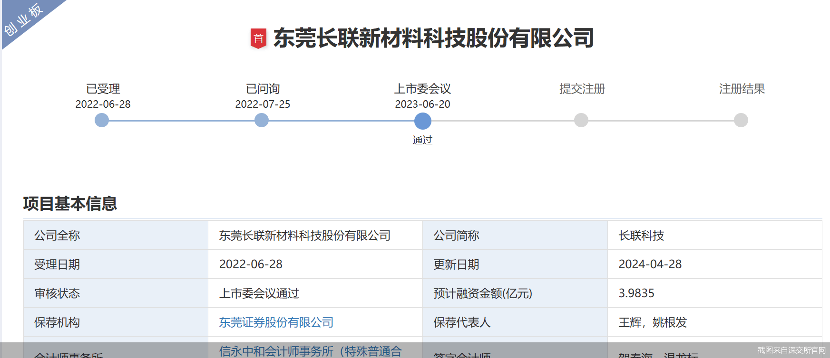Click the 3.9835 estimated financing amount value

tap(636, 293)
